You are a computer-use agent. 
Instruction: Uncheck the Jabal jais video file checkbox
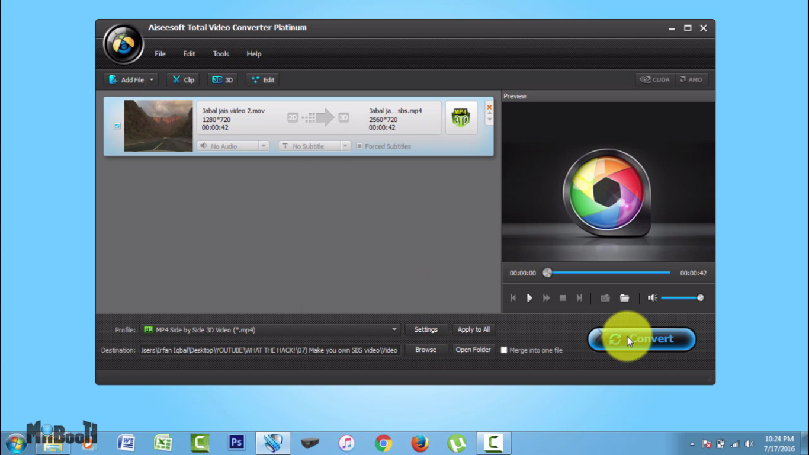click(x=117, y=126)
